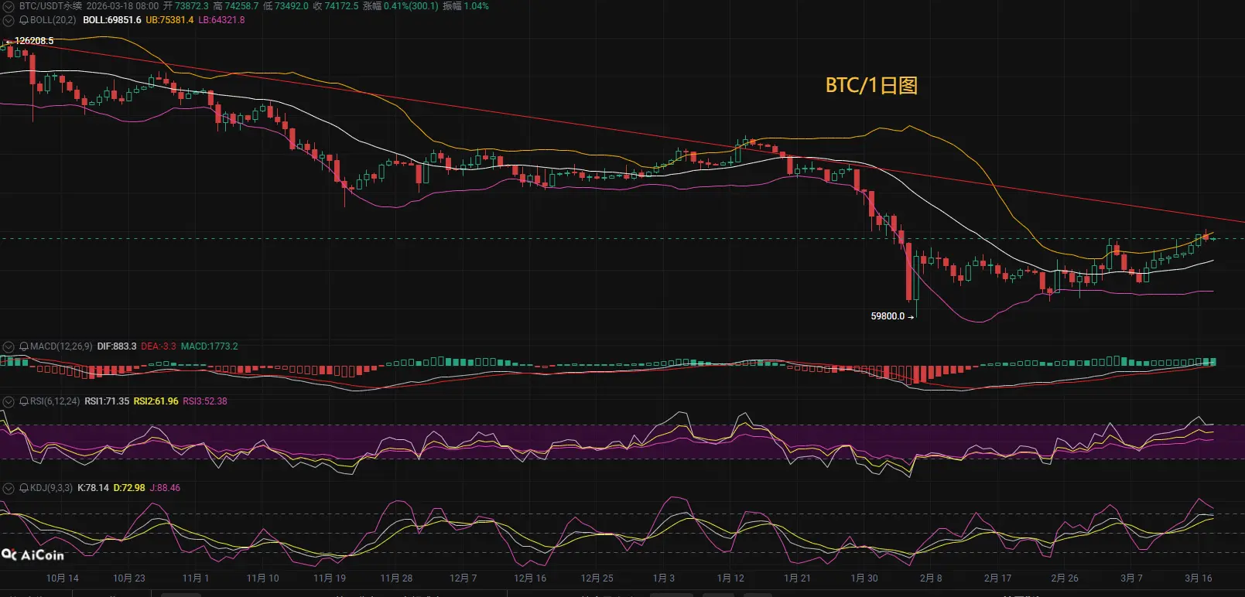Collapse the RSI panel chevron

(x=9, y=401)
